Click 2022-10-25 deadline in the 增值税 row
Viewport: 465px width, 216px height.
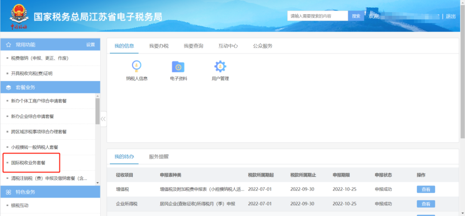pyautogui.click(x=344, y=189)
